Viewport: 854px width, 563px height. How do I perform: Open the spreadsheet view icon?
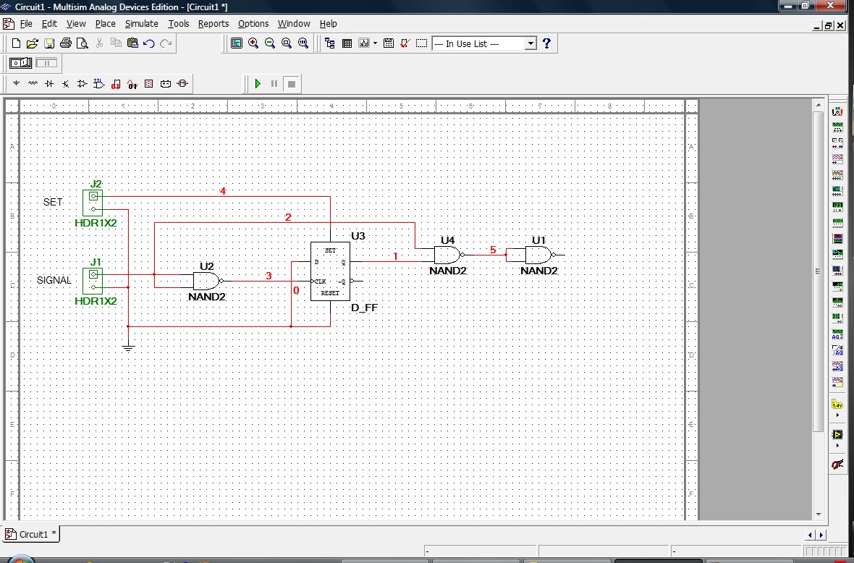(347, 43)
